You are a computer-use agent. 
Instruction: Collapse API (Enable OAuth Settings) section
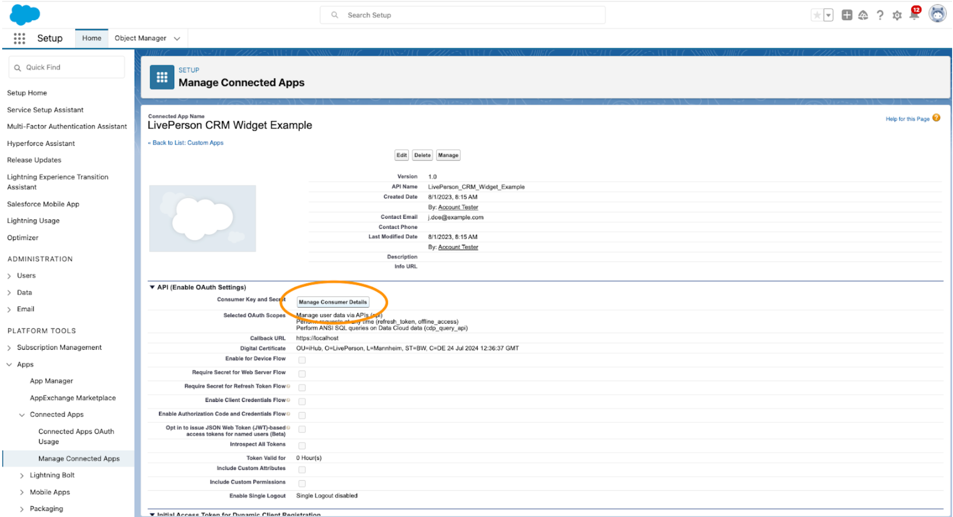pyautogui.click(x=152, y=287)
